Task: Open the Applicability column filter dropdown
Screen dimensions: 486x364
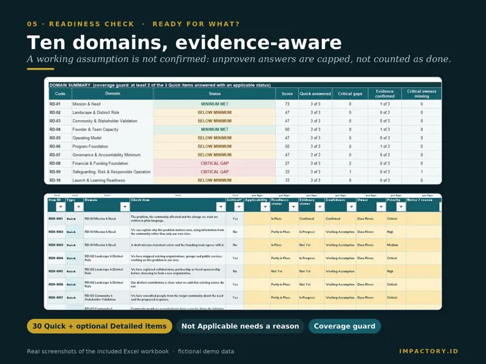Action: point(265,206)
